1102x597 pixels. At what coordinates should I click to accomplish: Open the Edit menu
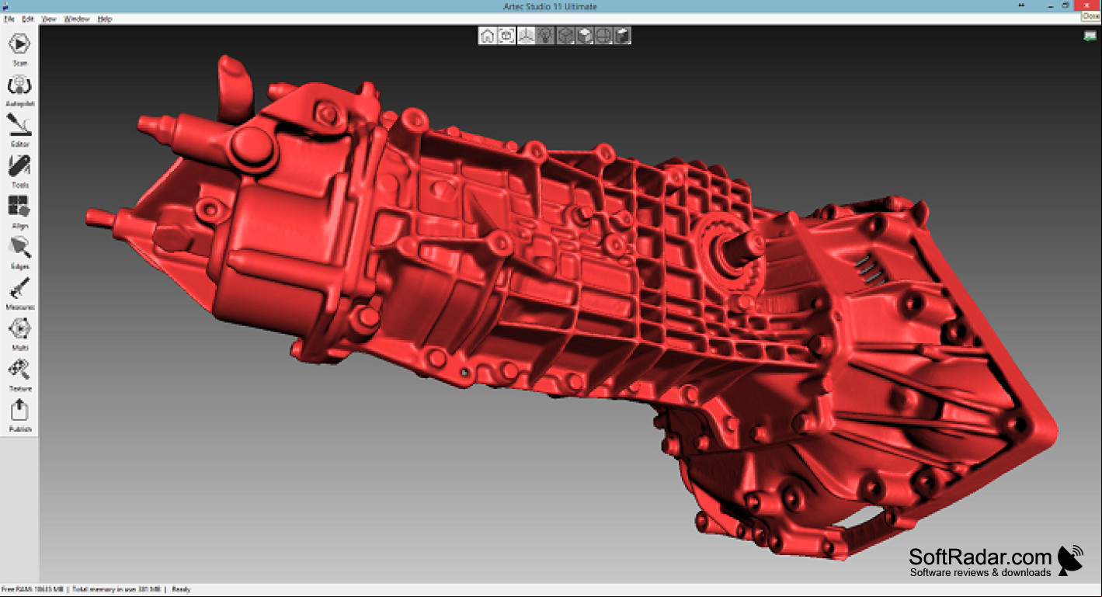[28, 19]
